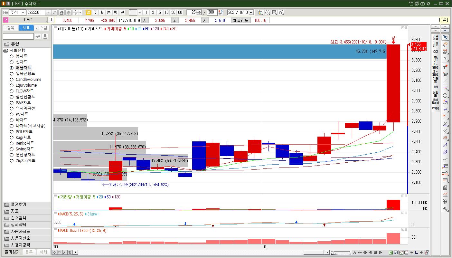The width and height of the screenshot is (452, 258).
Task: Open the tick interval '1' dropdown
Action: tap(140, 13)
